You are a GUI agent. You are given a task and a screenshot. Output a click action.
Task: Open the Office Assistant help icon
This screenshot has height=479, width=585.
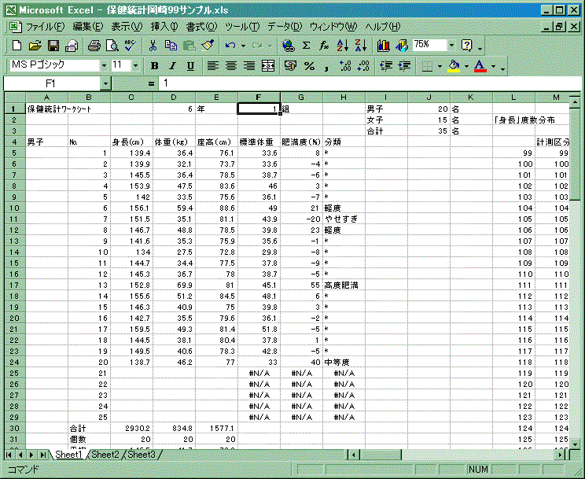tap(466, 46)
